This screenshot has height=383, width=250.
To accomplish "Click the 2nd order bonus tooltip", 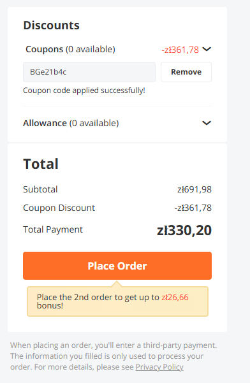I will click(117, 301).
